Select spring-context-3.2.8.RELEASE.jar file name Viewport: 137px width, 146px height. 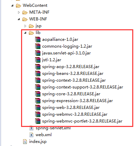[x=74, y=80]
